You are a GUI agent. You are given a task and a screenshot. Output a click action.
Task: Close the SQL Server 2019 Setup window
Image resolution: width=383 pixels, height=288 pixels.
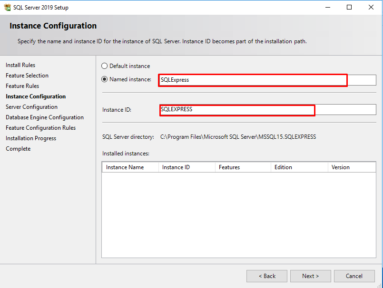coord(371,7)
